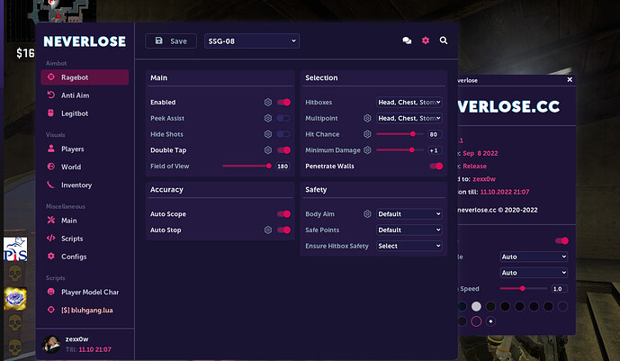Open Body Aim gear settings
The image size is (620, 361).
click(367, 214)
